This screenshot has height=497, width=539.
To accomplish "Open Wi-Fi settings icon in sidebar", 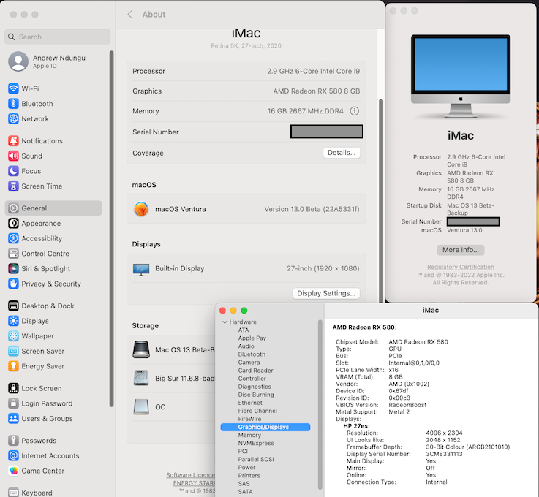I will 13,88.
